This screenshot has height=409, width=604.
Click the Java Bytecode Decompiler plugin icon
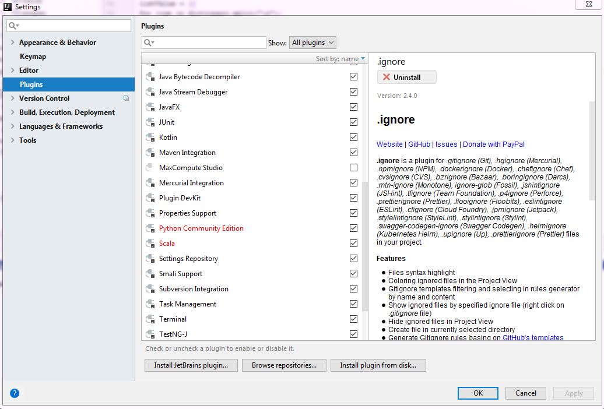coord(150,77)
